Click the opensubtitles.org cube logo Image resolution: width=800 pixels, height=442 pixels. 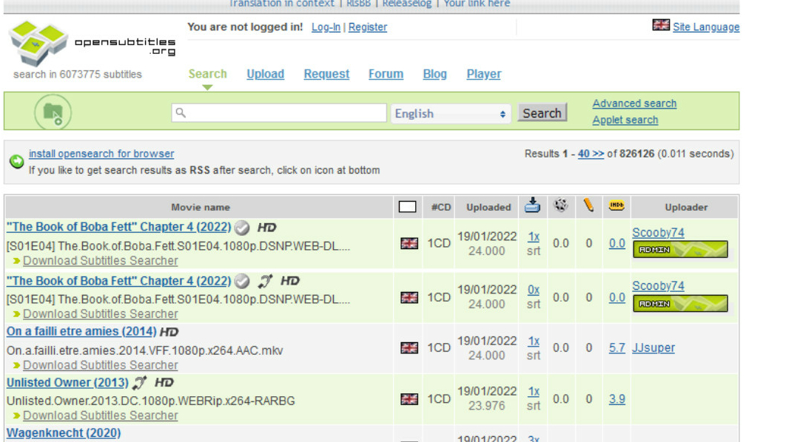(38, 43)
